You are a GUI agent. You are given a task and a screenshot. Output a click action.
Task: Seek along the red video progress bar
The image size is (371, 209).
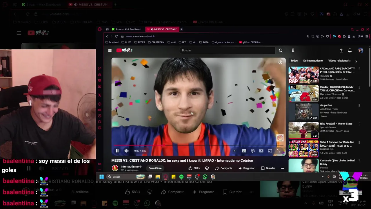(198, 145)
